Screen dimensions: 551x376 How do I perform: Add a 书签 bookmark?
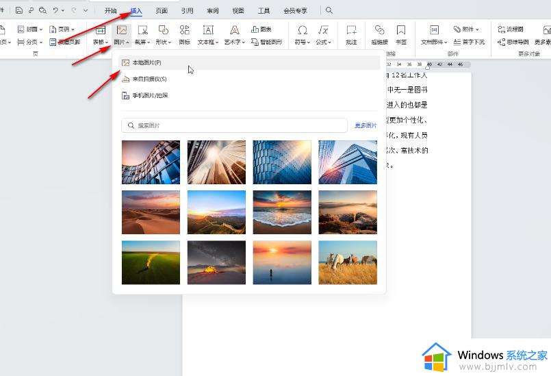(x=401, y=35)
